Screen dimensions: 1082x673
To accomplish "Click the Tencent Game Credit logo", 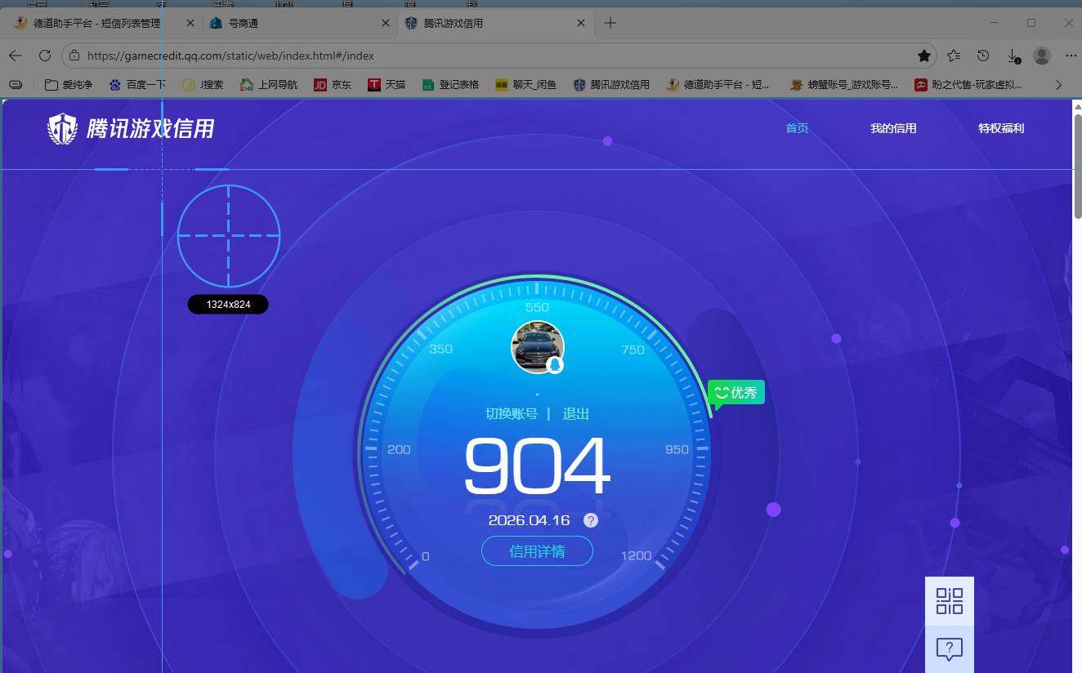I will click(131, 128).
